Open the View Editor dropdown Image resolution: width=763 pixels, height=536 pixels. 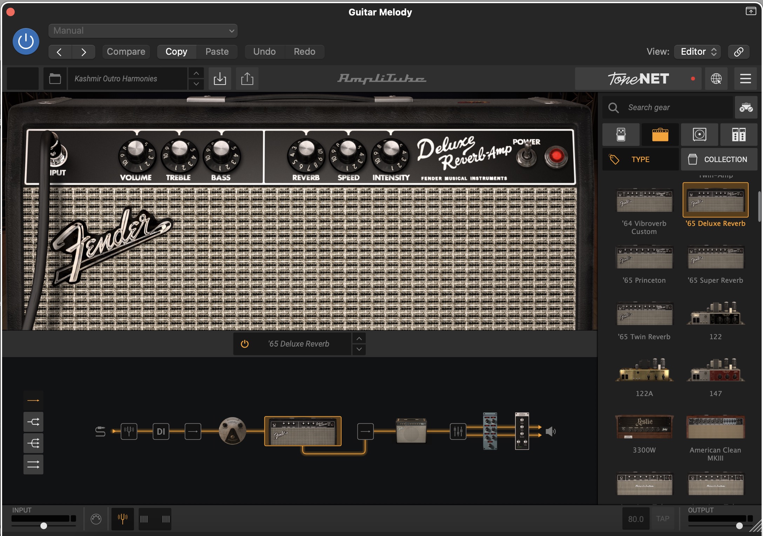pos(697,52)
